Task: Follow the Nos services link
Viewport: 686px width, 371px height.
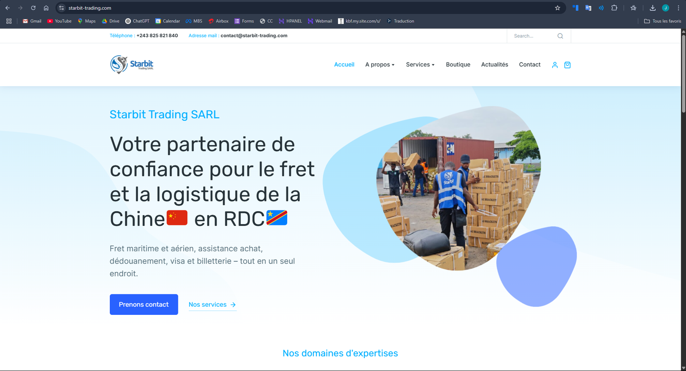Action: 212,305
